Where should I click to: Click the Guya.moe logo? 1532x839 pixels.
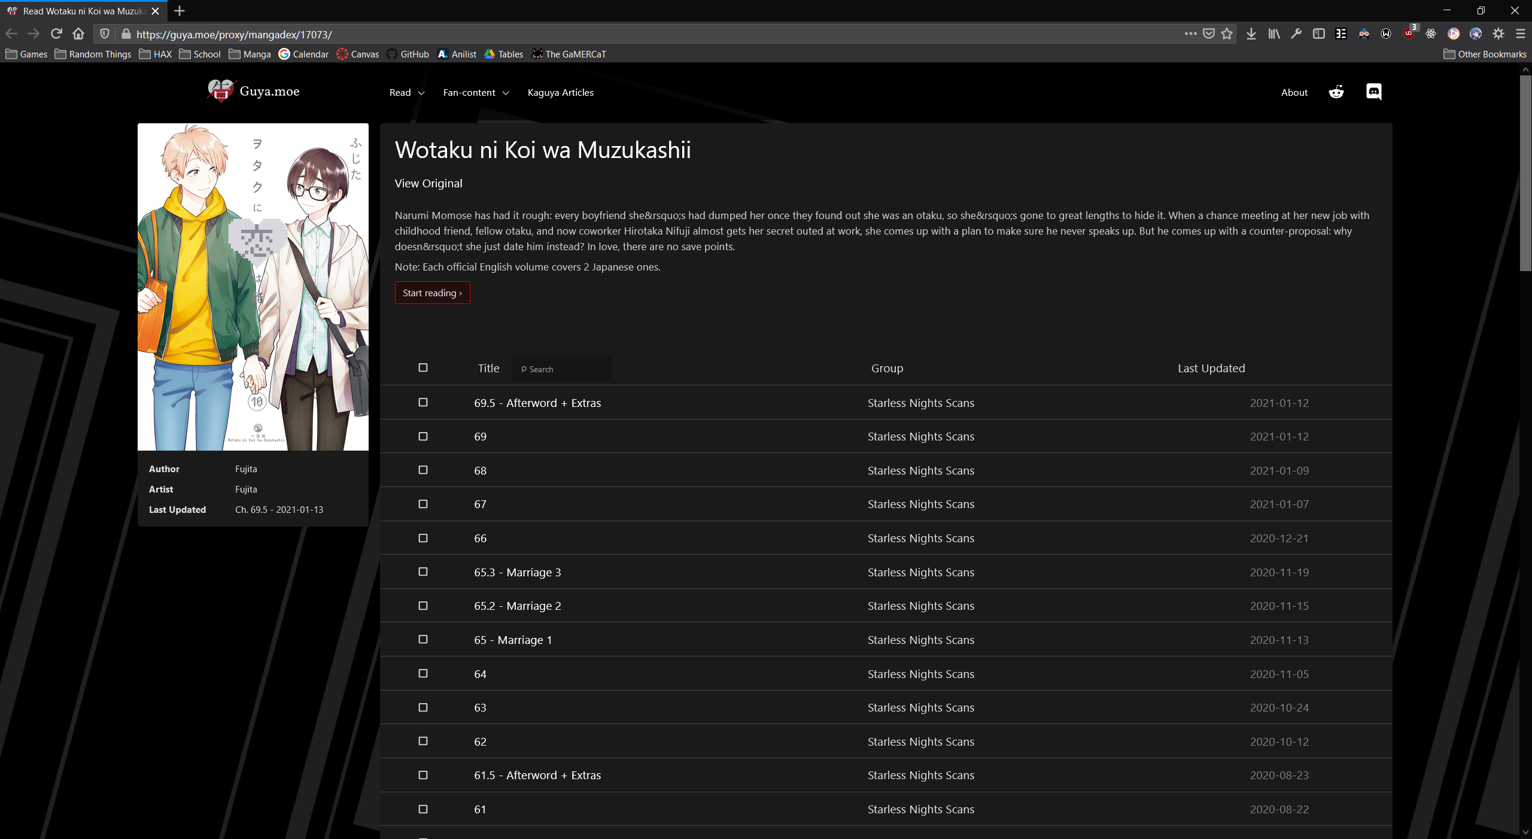(x=254, y=92)
